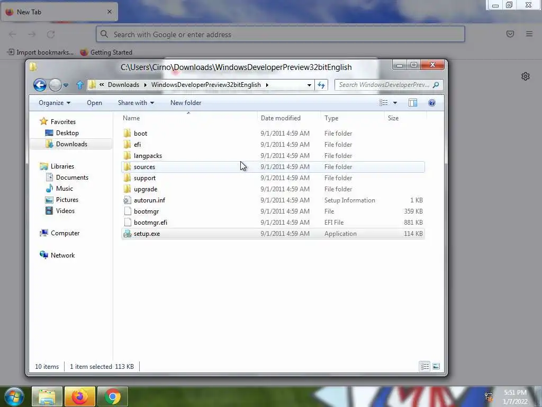Viewport: 542px width, 407px height.
Task: Click Setup Information type of autorun.inf
Action: click(x=349, y=200)
